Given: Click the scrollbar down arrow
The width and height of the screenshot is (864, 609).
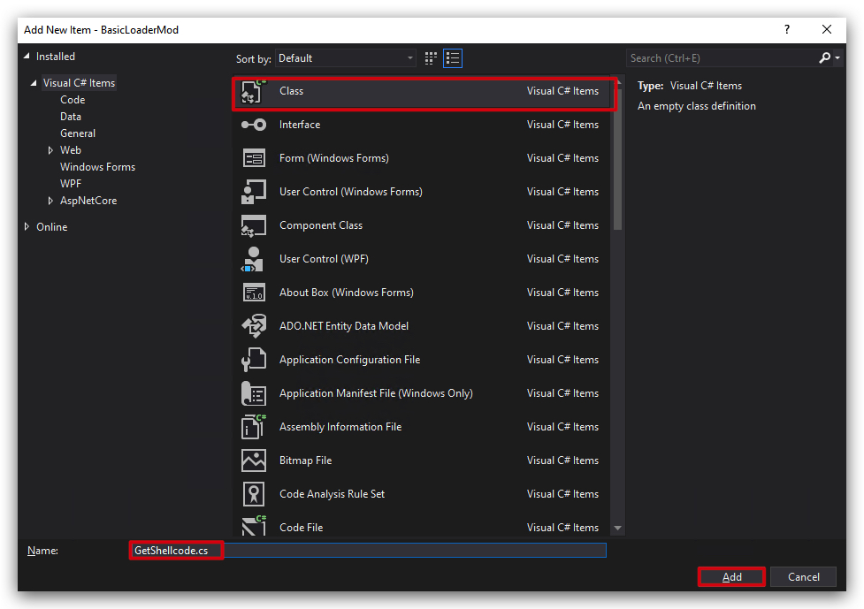Looking at the screenshot, I should (x=617, y=528).
